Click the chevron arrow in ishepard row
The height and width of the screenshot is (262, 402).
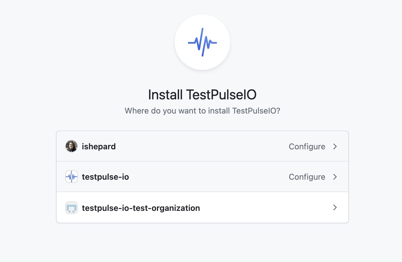(x=335, y=146)
